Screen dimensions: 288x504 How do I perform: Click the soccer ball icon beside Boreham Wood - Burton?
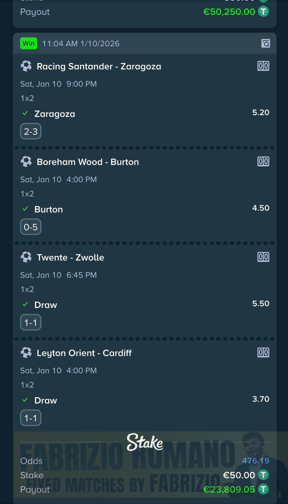26,162
